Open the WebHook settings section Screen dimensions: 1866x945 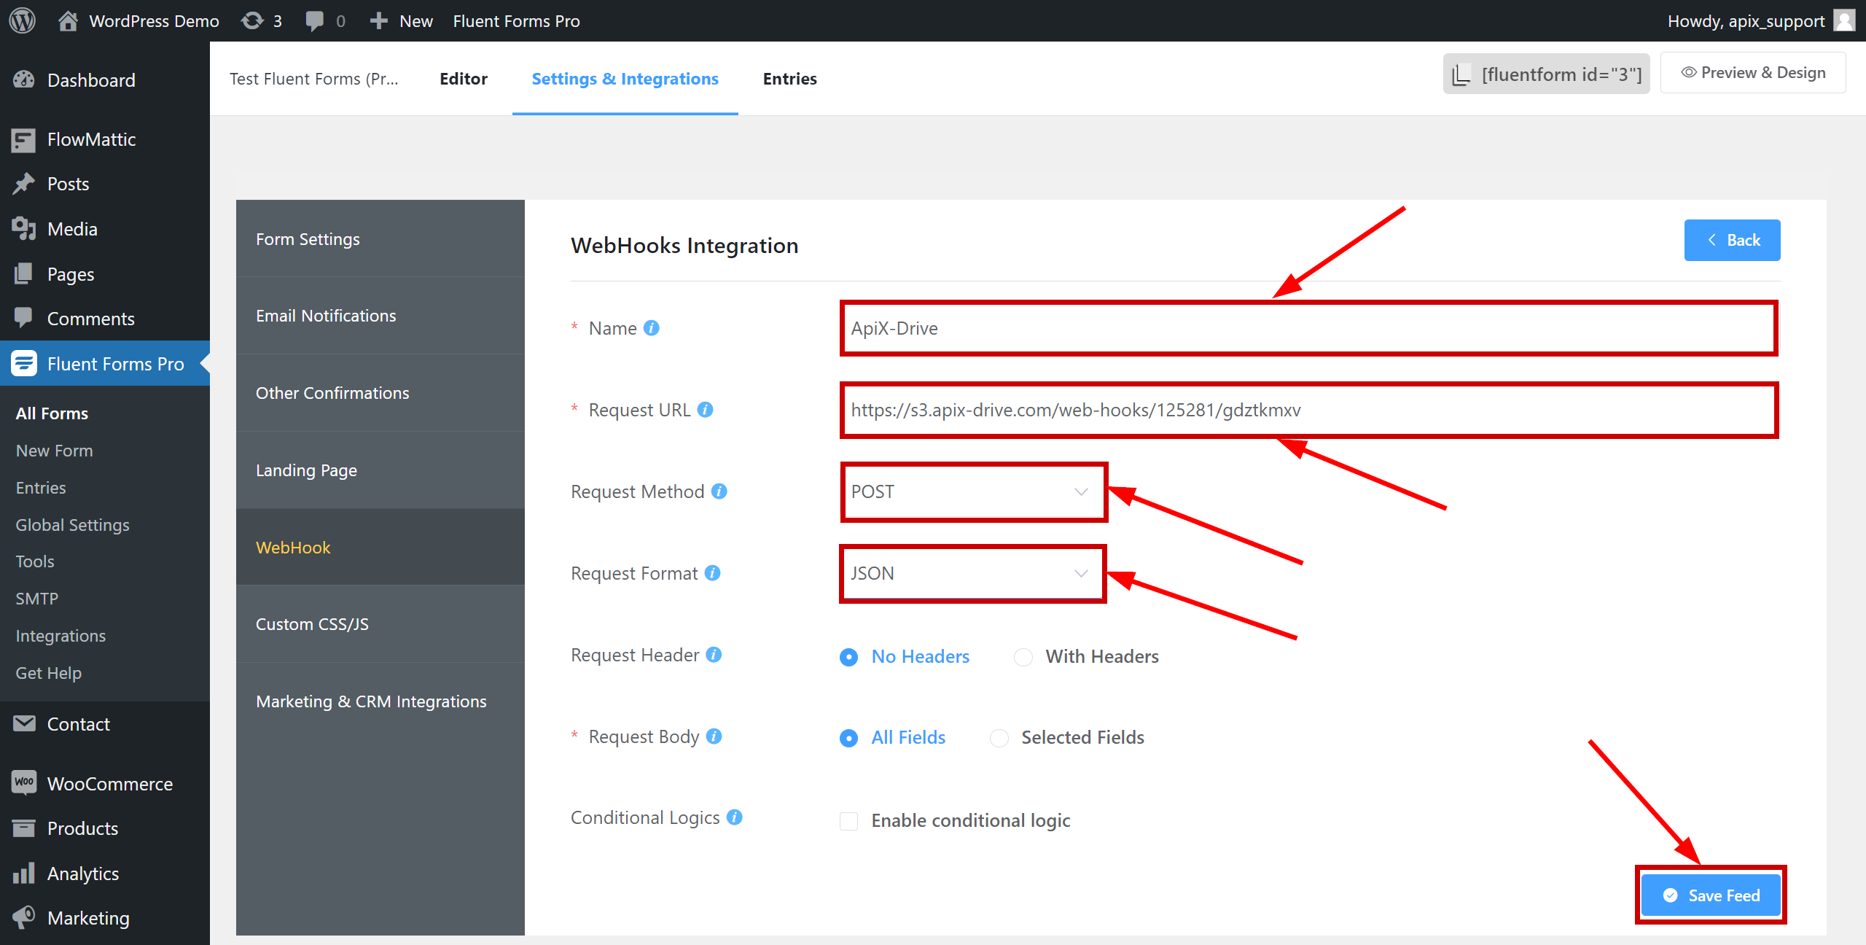380,547
